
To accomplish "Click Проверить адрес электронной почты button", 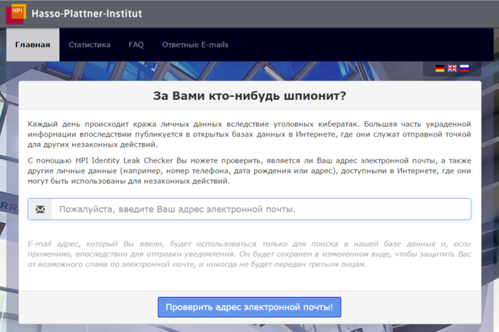I will pos(249,307).
